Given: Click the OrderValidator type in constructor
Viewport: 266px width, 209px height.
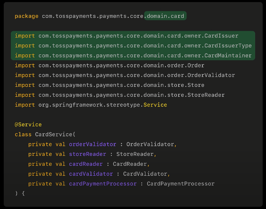Looking at the screenshot, I should pos(150,144).
